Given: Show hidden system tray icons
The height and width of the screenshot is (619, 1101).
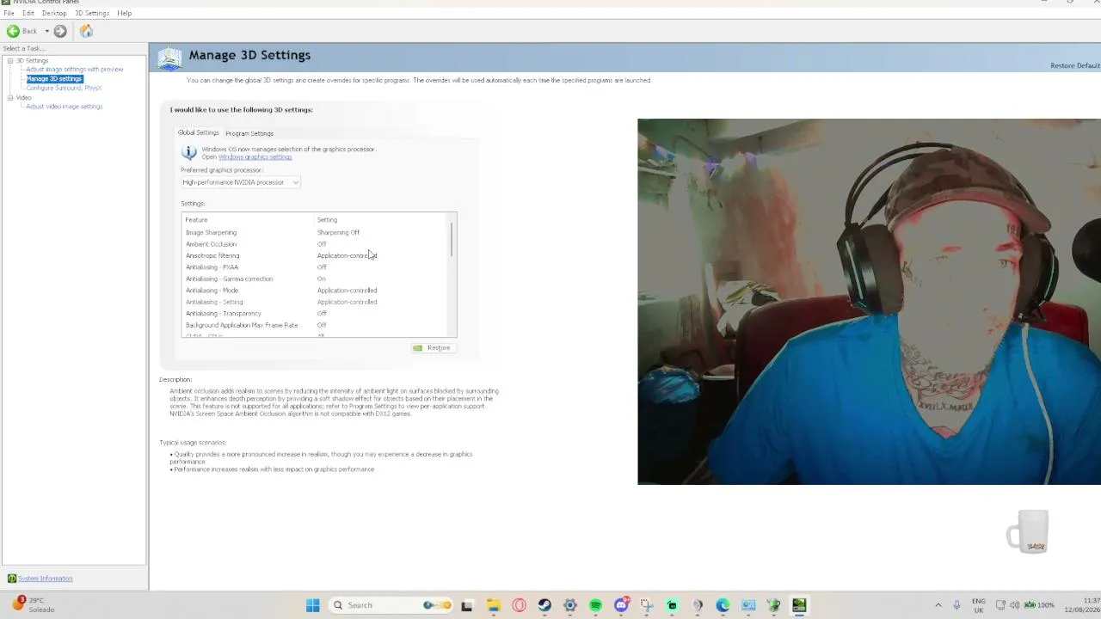Looking at the screenshot, I should (938, 605).
